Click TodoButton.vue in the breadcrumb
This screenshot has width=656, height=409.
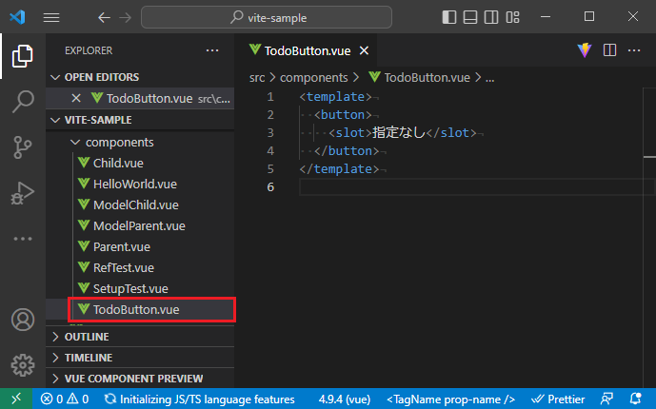419,78
